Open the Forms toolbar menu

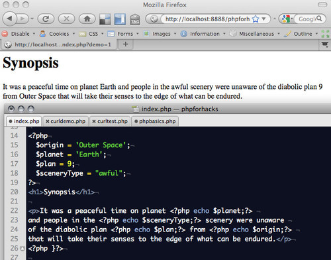point(123,34)
